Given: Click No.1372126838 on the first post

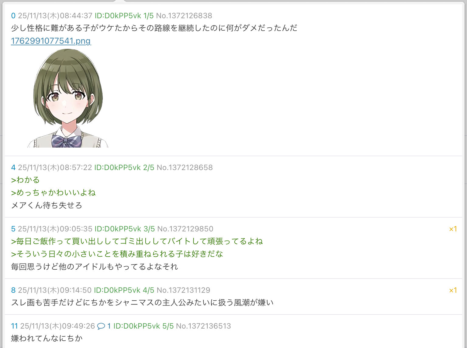Looking at the screenshot, I should click(x=184, y=16).
